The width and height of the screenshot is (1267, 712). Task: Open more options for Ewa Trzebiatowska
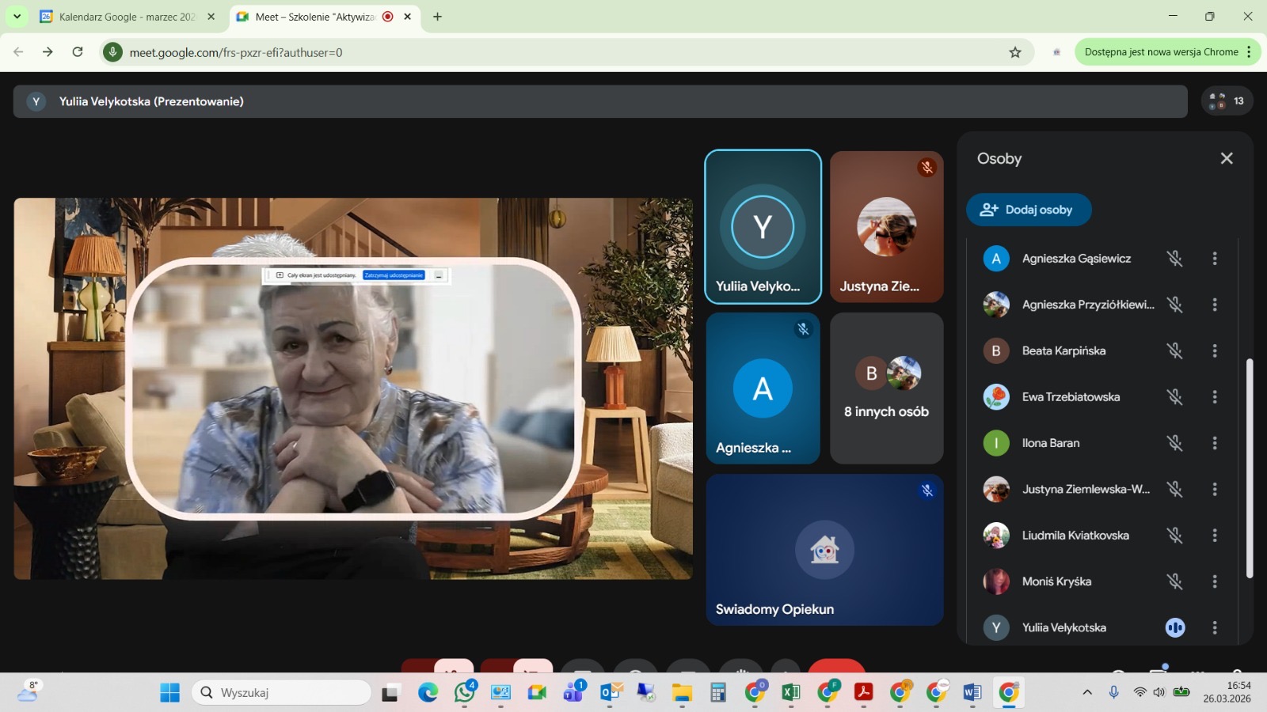pyautogui.click(x=1215, y=397)
